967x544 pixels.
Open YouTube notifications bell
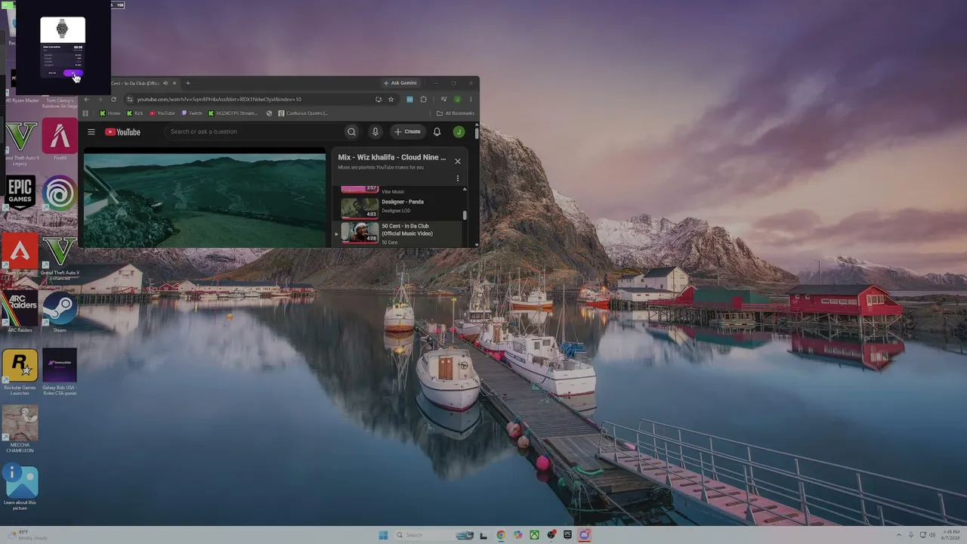(437, 131)
